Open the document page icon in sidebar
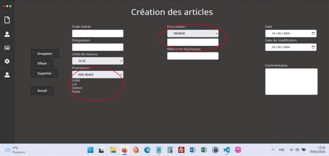Viewport: 329px width, 156px height. (x=7, y=20)
